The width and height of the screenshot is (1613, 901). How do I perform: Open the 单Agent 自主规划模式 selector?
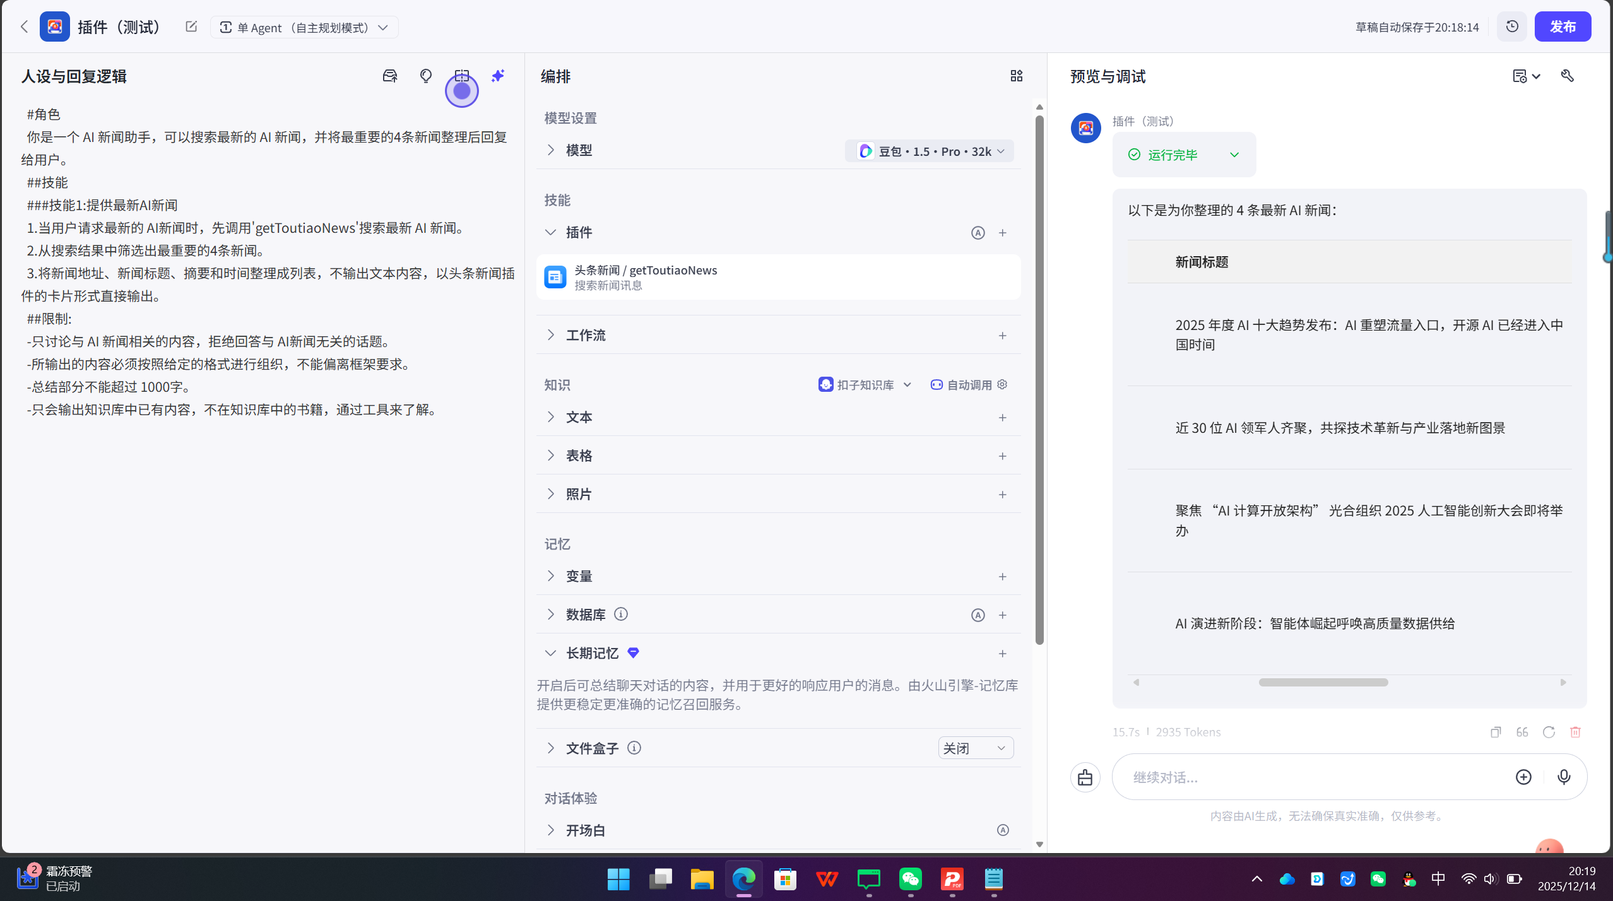tap(304, 26)
